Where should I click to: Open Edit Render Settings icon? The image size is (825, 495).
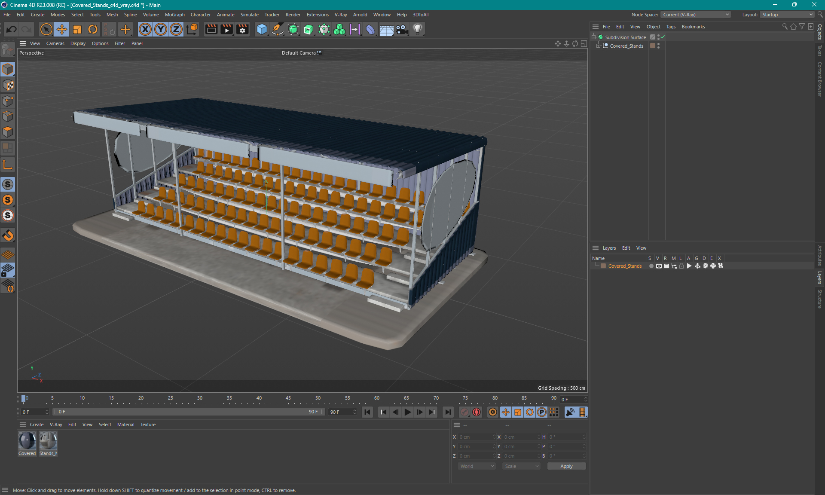pyautogui.click(x=242, y=29)
